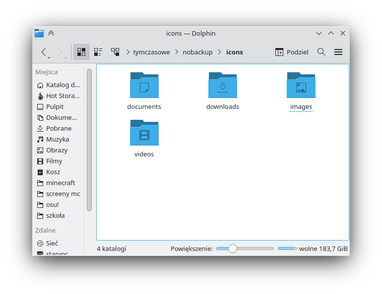Expand the back history dropdown arrow

pyautogui.click(x=49, y=57)
